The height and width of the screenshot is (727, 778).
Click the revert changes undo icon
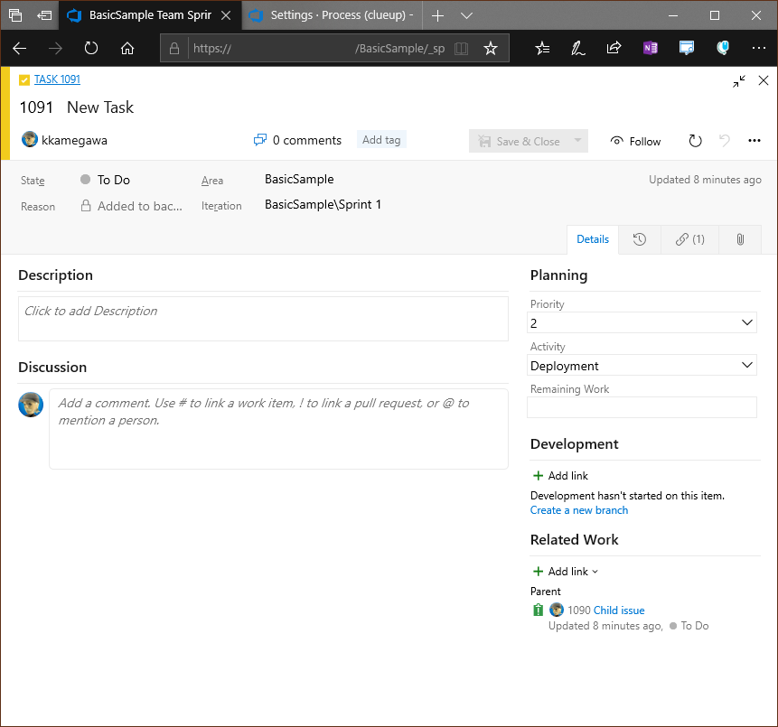click(725, 141)
